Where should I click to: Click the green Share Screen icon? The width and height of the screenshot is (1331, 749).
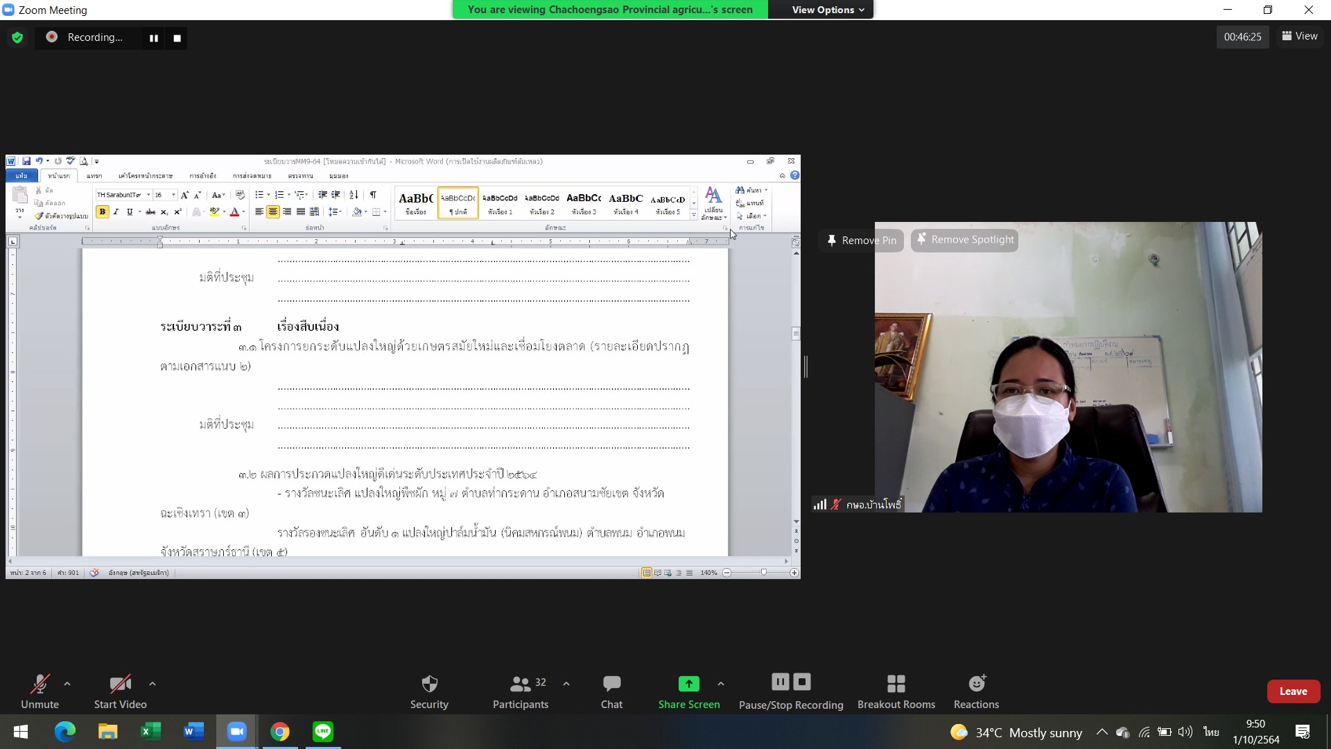coord(688,684)
